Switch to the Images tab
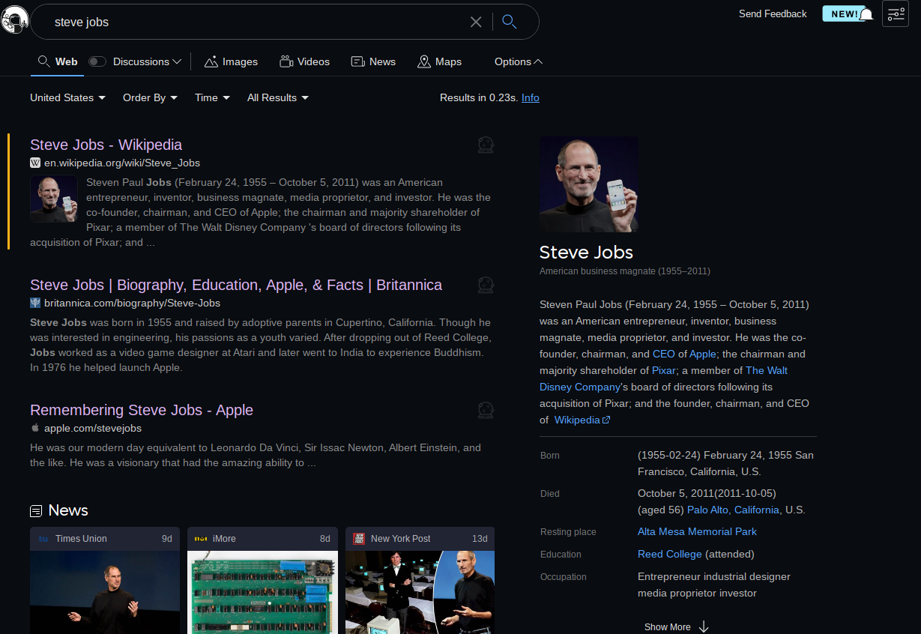921x634 pixels. pos(231,61)
